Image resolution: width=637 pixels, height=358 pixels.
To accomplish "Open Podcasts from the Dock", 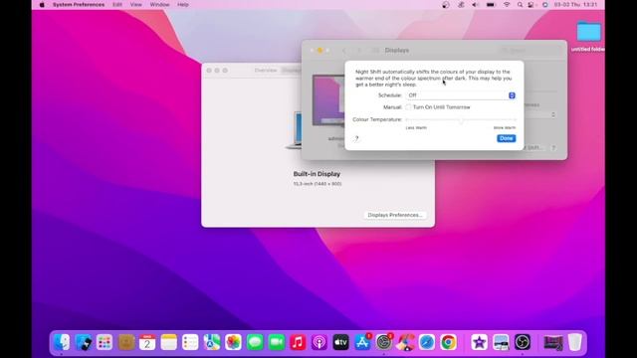I will pyautogui.click(x=319, y=342).
